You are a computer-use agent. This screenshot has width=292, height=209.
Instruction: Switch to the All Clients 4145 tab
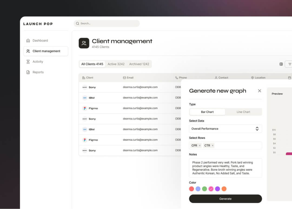[x=92, y=64]
